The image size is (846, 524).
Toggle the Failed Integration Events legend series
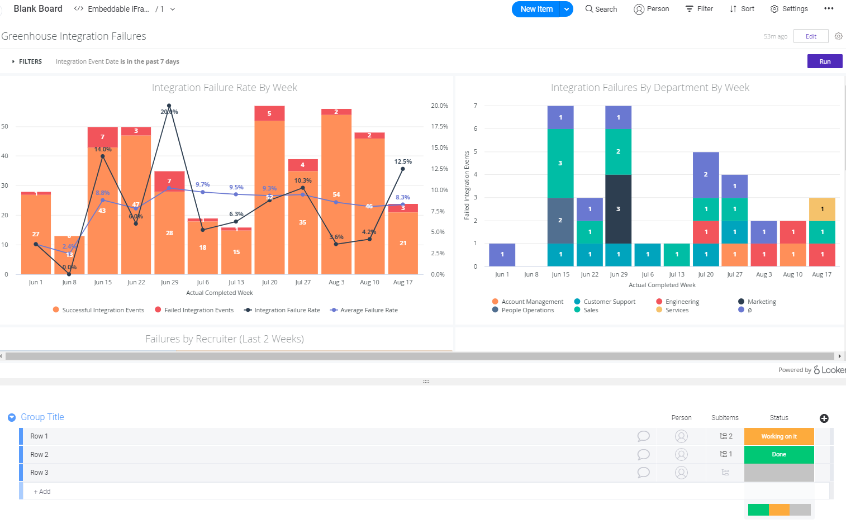194,310
